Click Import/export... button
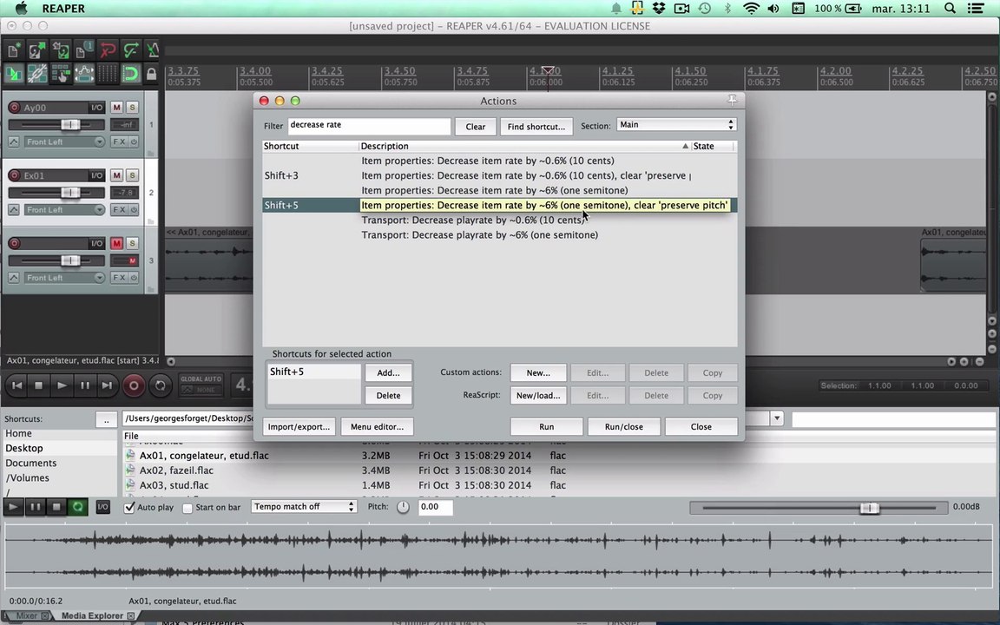 pos(299,427)
